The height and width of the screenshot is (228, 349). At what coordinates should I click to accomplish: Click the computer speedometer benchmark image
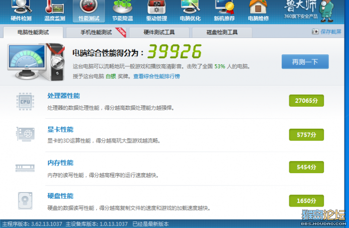36,62
